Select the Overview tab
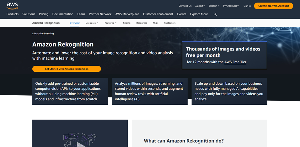Image resolution: width=300 pixels, height=147 pixels. pos(75,23)
